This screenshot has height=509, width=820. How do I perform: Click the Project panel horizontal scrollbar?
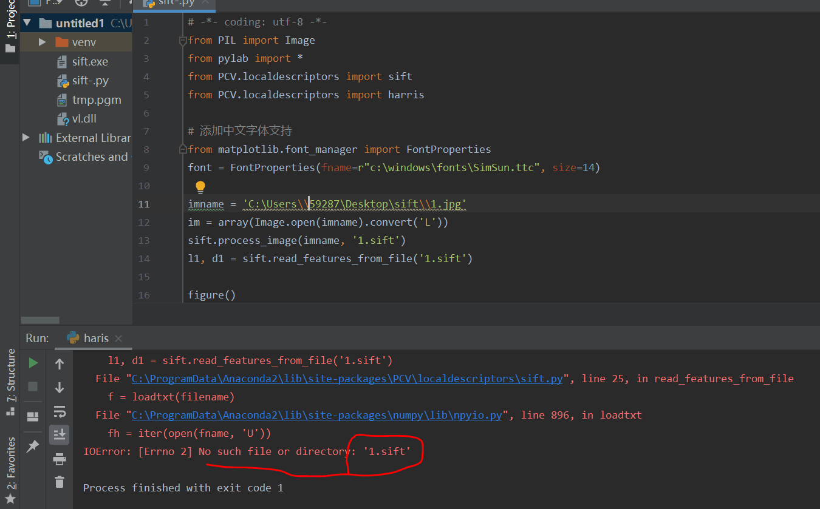(40, 320)
